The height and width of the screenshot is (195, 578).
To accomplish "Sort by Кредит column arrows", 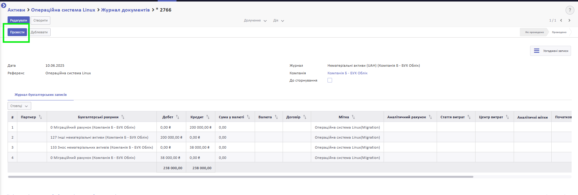I will tap(208, 117).
